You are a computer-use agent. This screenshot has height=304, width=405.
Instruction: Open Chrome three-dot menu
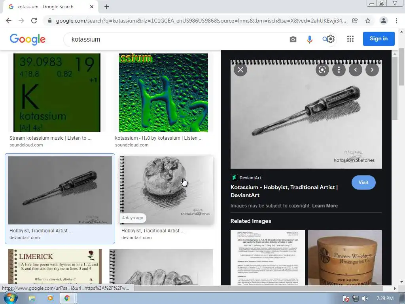[x=396, y=21]
